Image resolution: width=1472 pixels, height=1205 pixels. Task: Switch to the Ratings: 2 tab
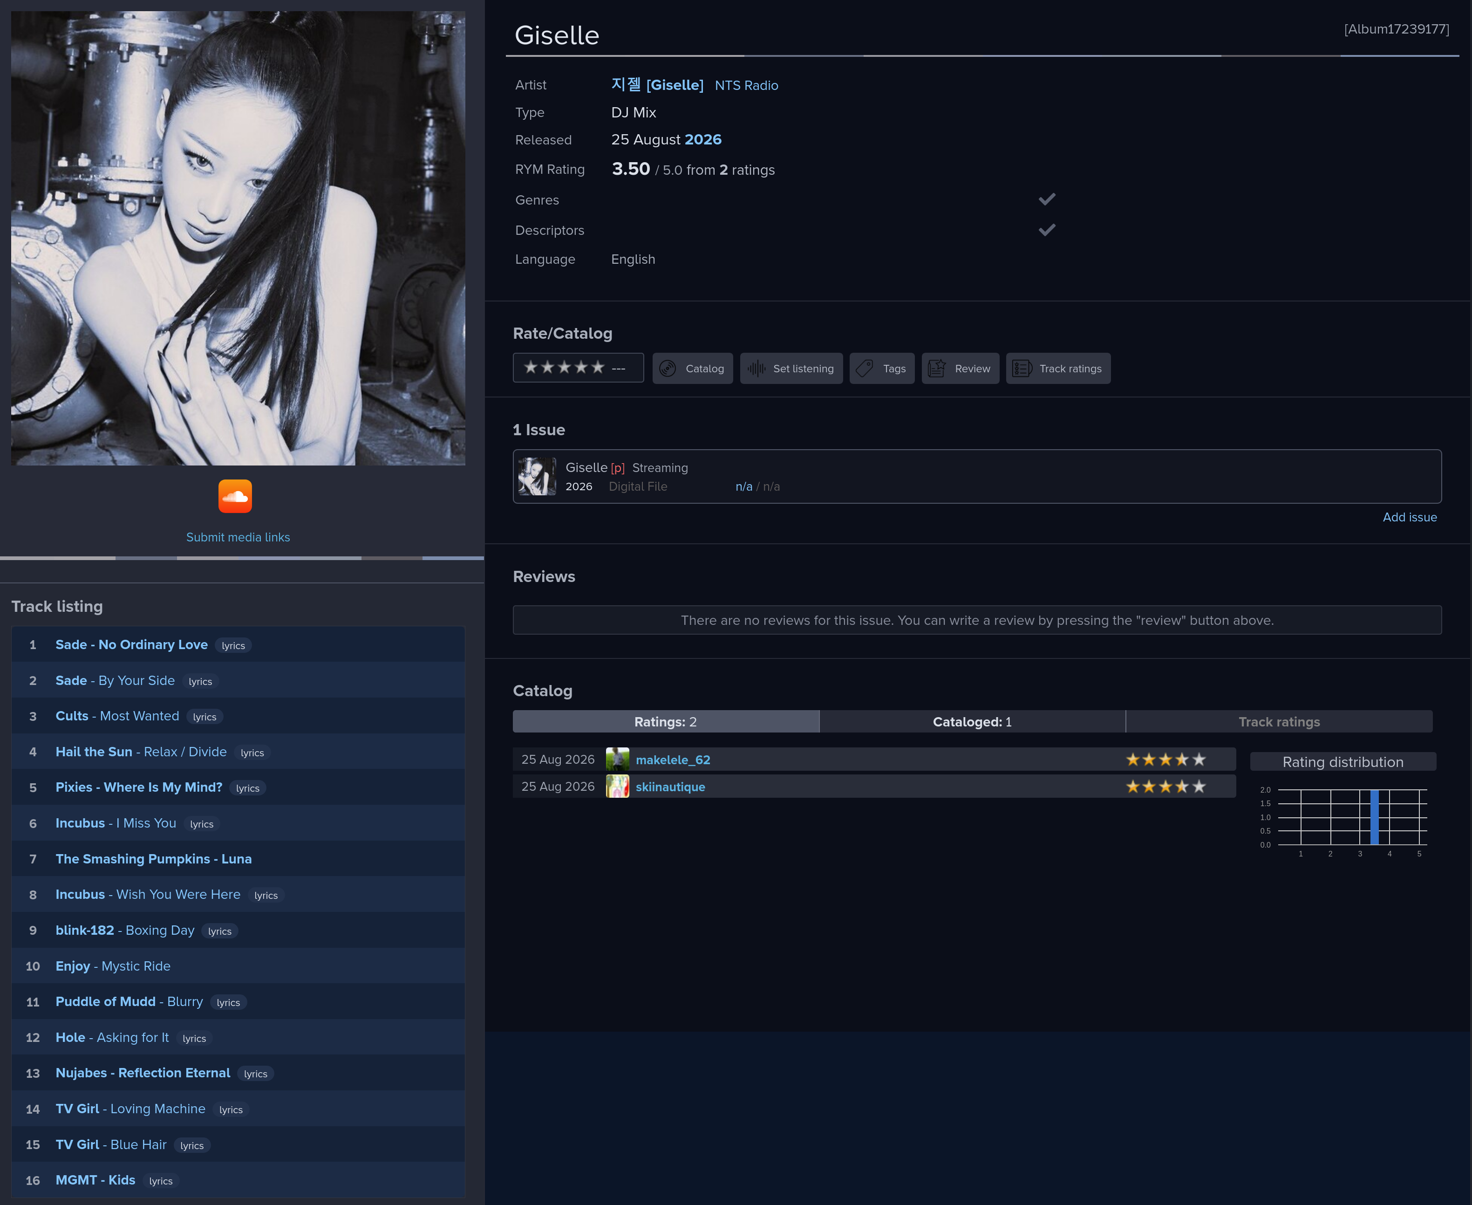[x=666, y=722]
